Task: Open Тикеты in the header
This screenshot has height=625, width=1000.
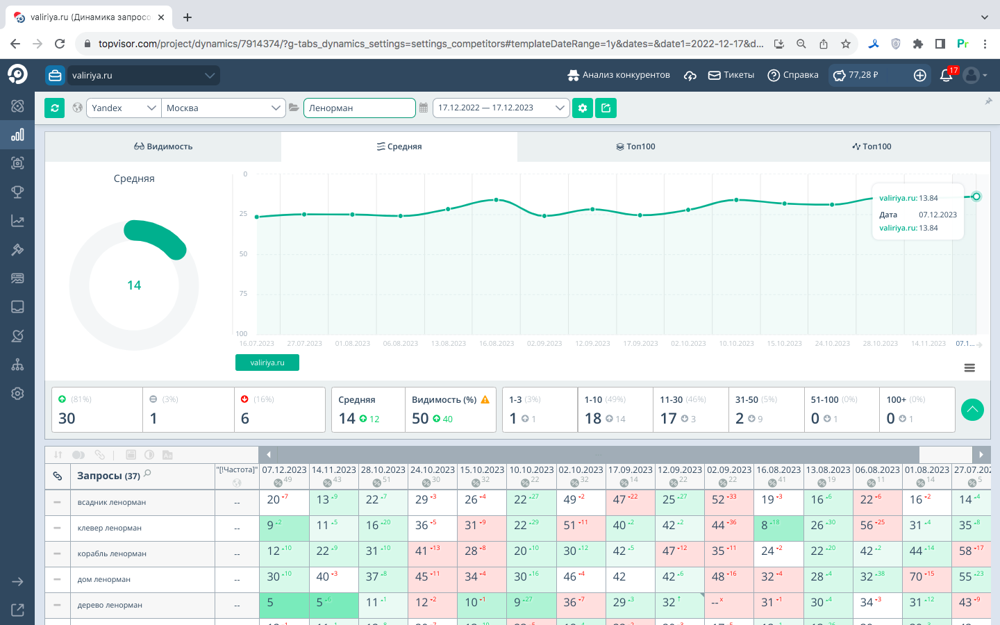Action: (x=731, y=75)
